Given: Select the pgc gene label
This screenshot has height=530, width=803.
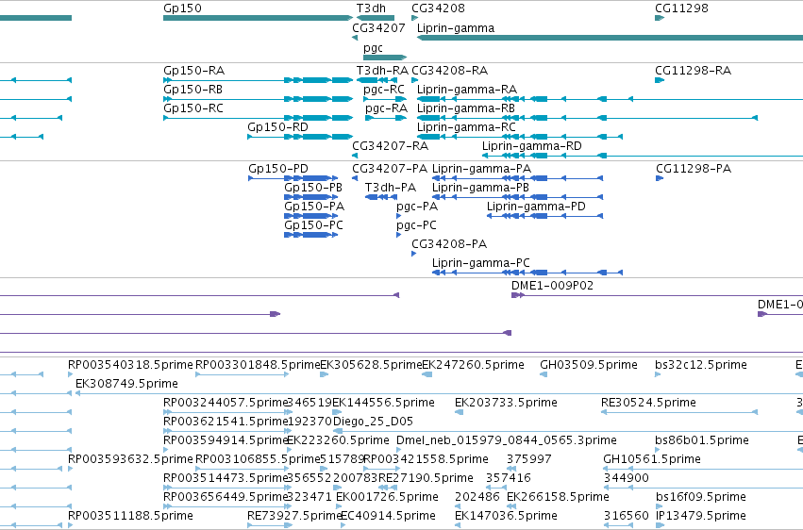Looking at the screenshot, I should click(373, 48).
